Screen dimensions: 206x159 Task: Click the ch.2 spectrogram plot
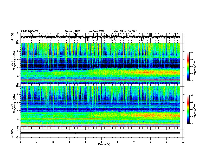pos(100,107)
